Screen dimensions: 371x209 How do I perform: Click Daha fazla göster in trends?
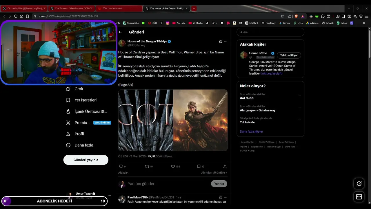(x=251, y=131)
